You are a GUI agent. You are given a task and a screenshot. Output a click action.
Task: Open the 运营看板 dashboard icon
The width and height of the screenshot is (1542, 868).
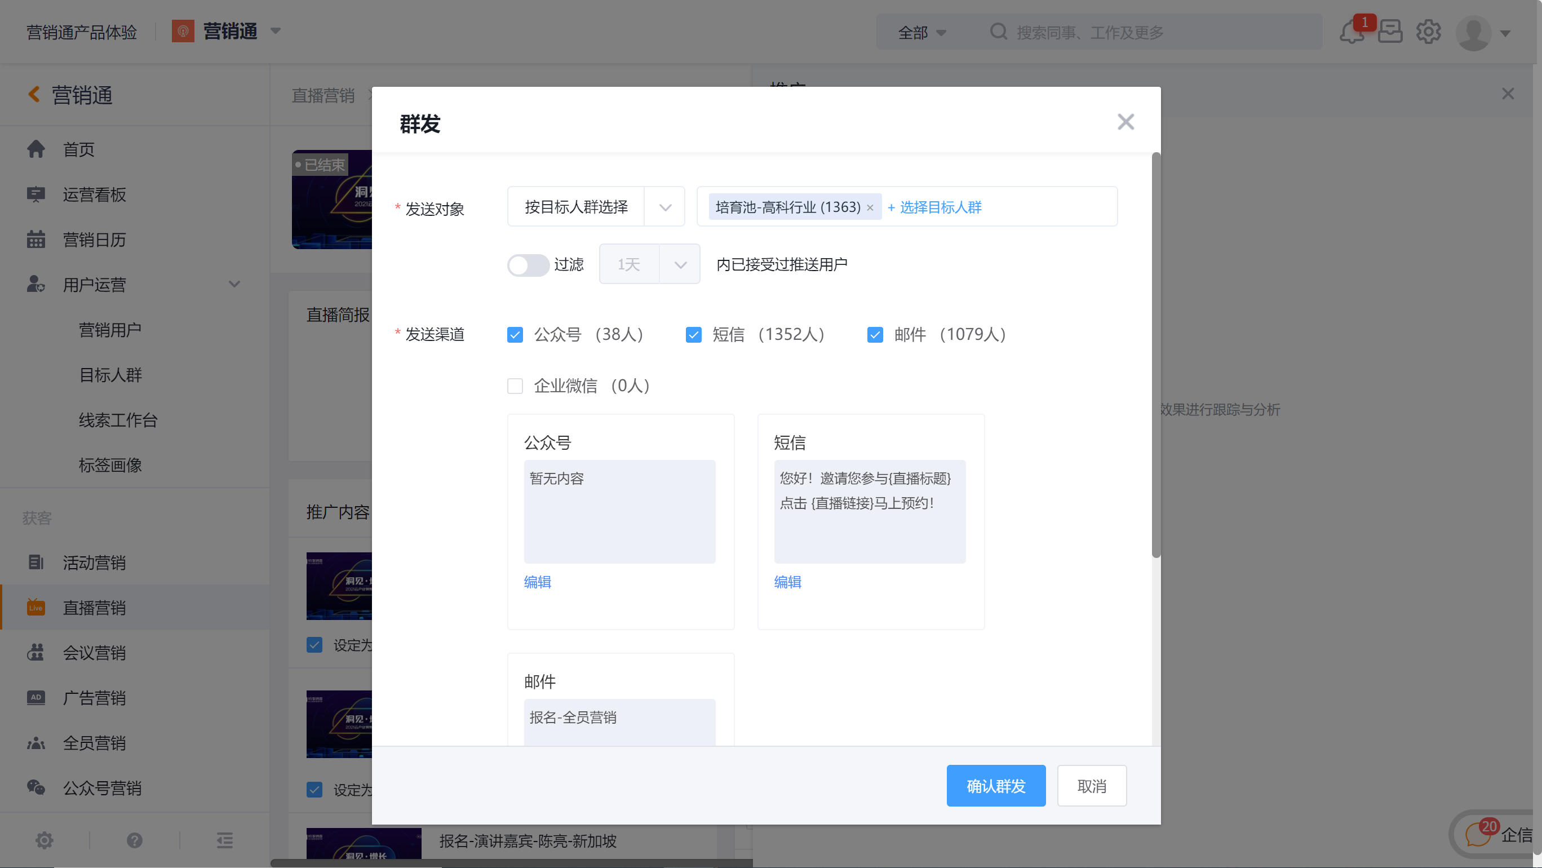click(36, 194)
